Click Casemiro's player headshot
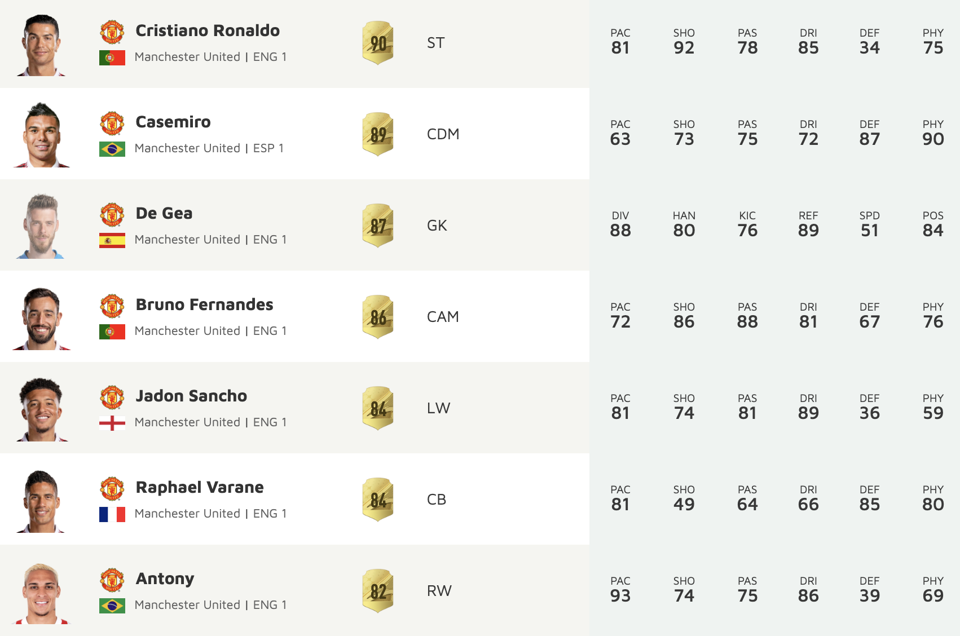This screenshot has height=636, width=960. 42,135
